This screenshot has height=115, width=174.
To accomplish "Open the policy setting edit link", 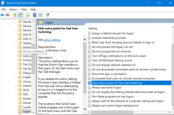I will (52, 40).
